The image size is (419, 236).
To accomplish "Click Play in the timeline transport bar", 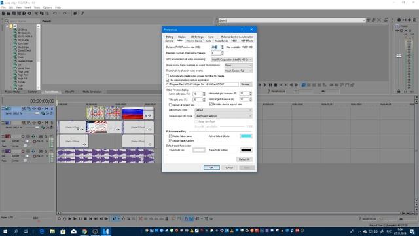I will tap(75, 218).
